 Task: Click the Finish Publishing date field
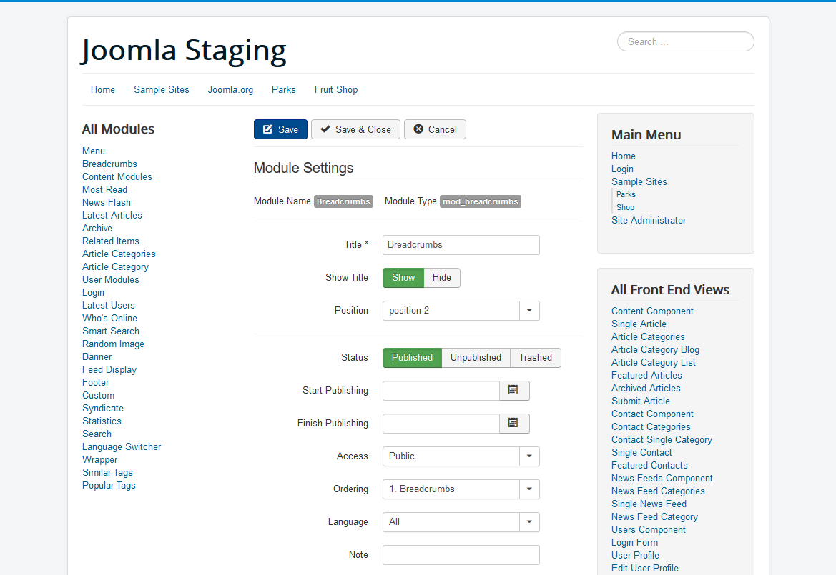point(441,424)
